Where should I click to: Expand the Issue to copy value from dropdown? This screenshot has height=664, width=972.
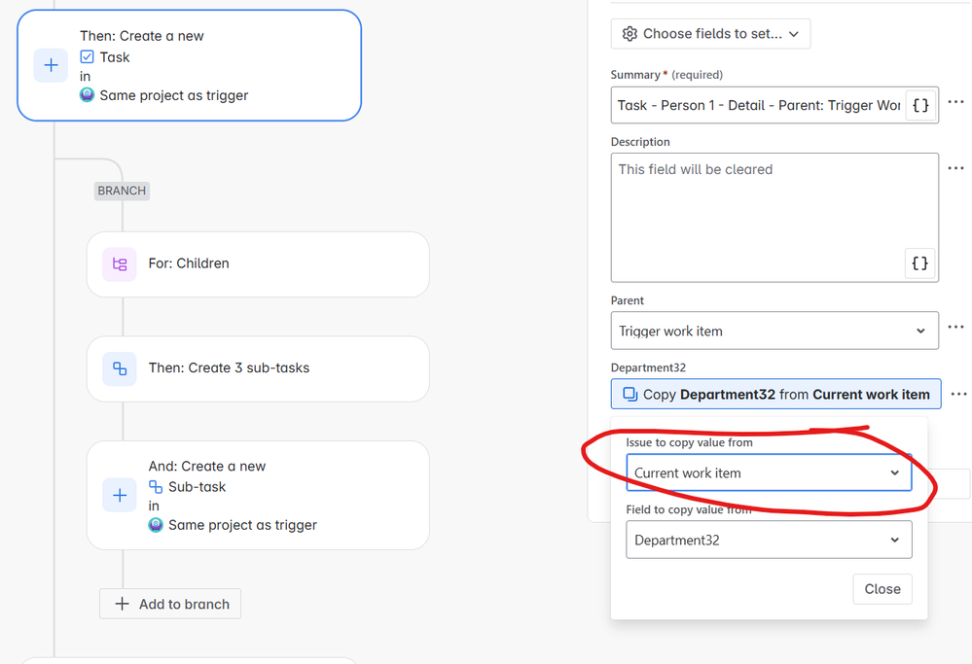coord(769,472)
